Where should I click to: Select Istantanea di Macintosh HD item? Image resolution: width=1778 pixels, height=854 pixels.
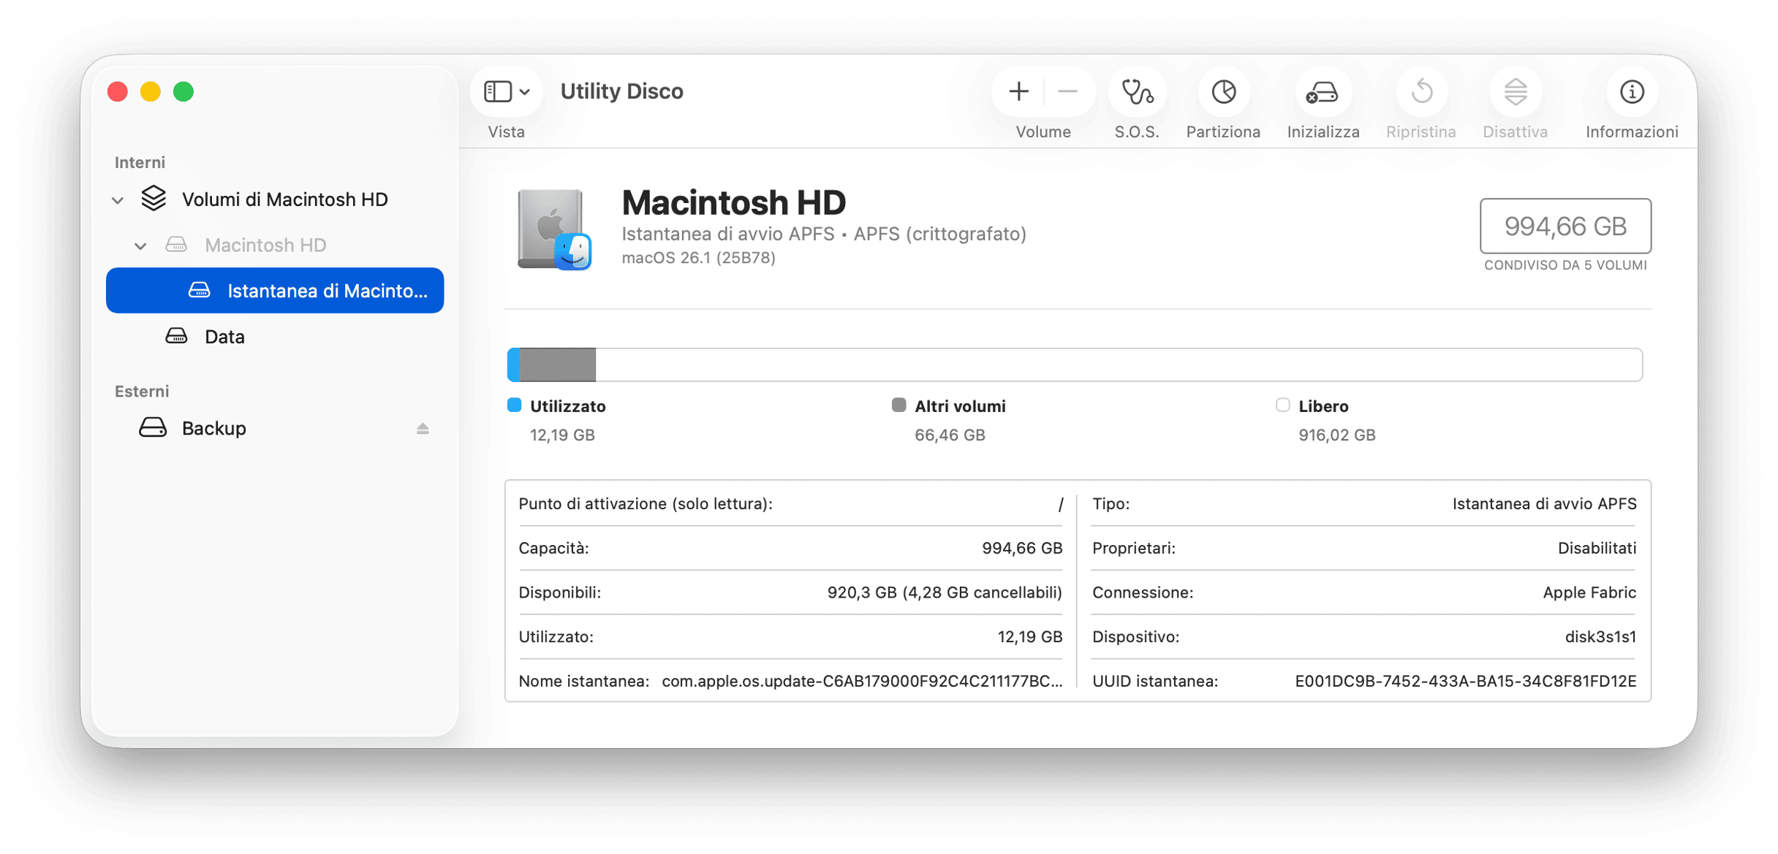coord(275,291)
